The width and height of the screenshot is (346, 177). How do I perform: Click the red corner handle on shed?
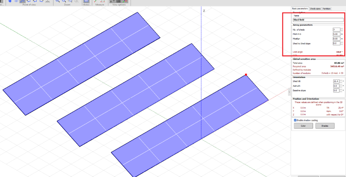click(246, 75)
